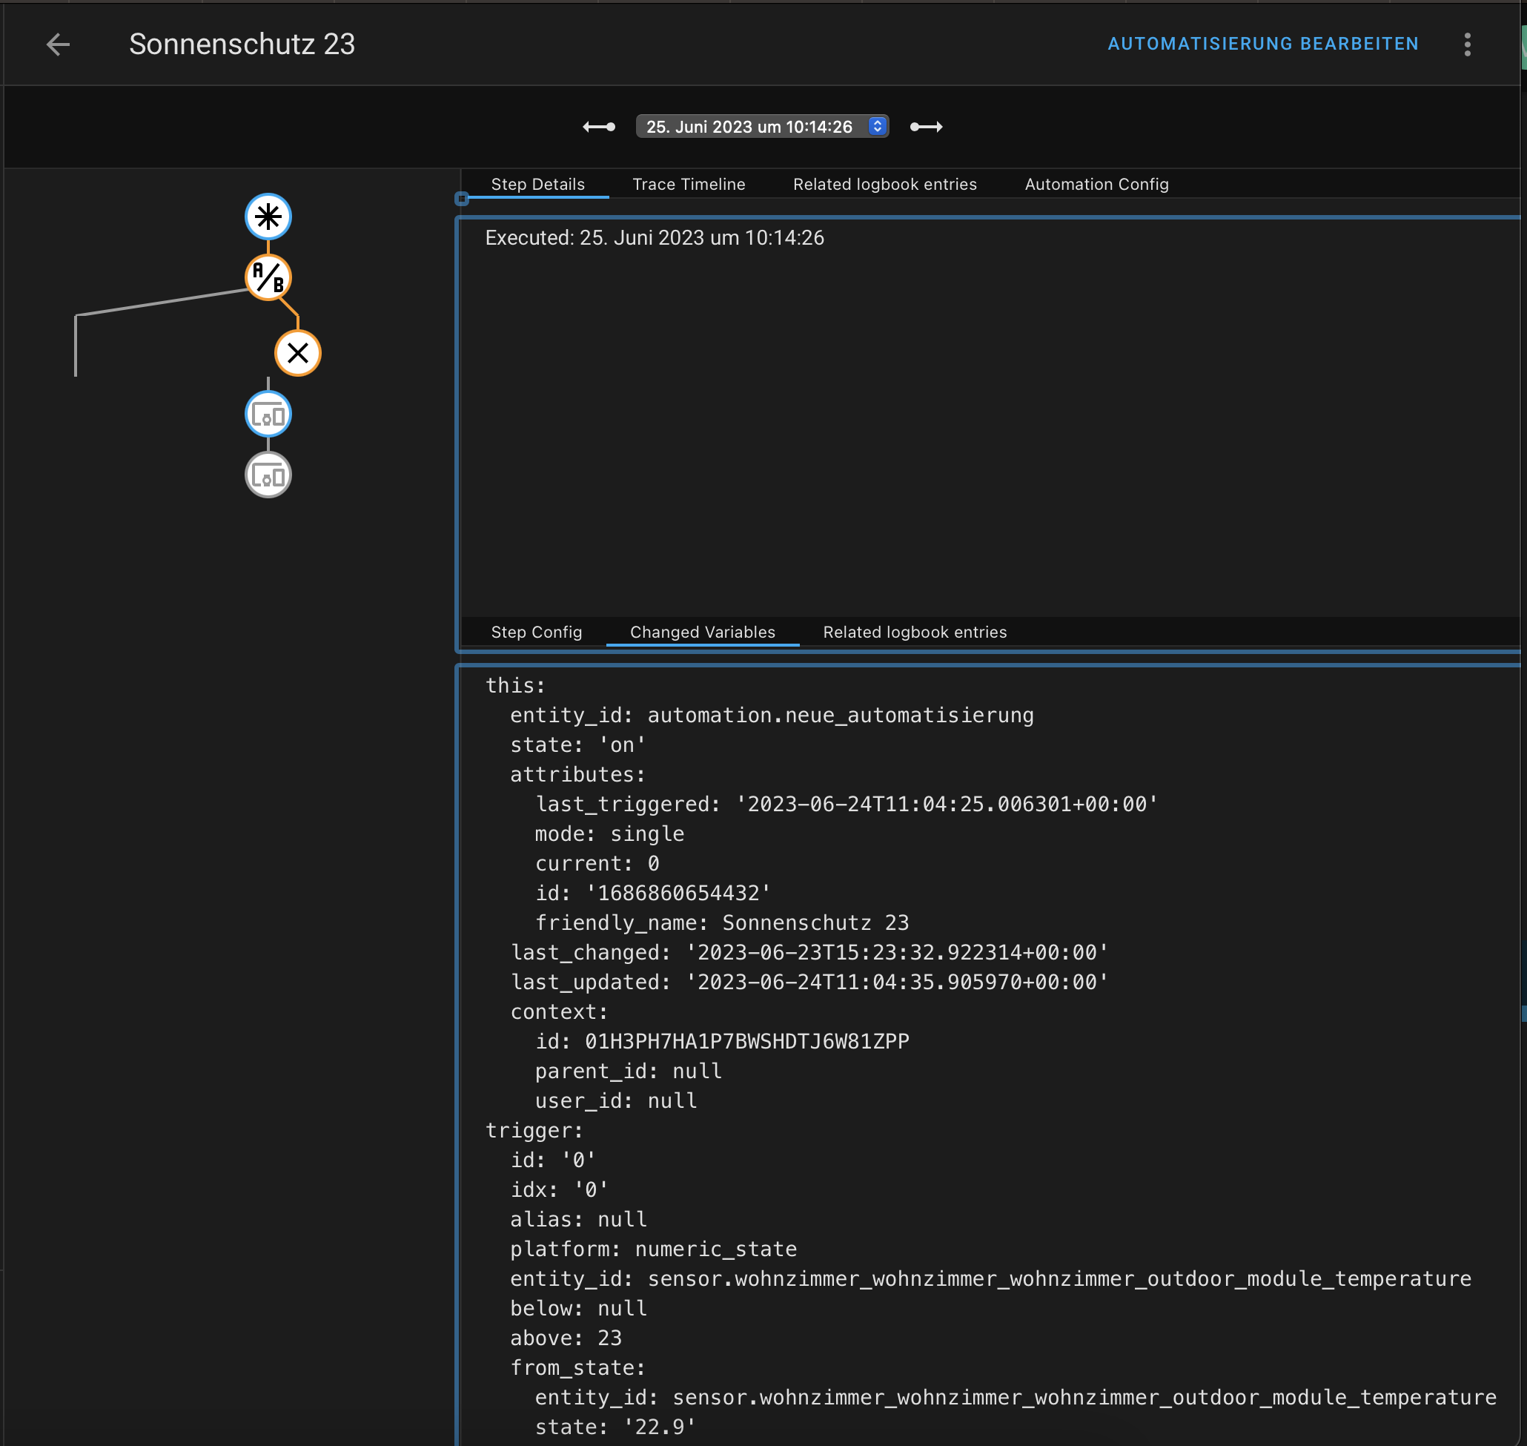The image size is (1527, 1446).
Task: Open lower Related logbook entries tab
Action: (915, 632)
